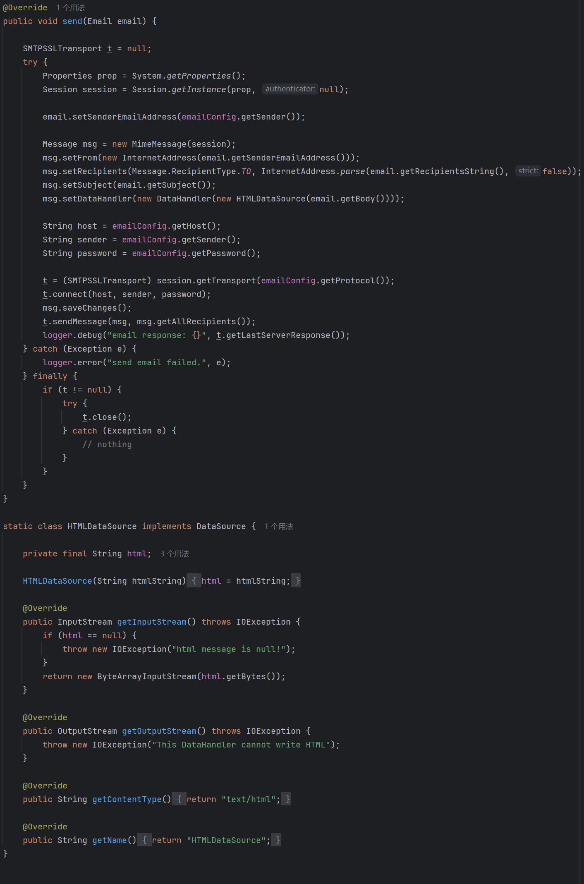Click logger.error method name
584x884 pixels.
point(90,362)
